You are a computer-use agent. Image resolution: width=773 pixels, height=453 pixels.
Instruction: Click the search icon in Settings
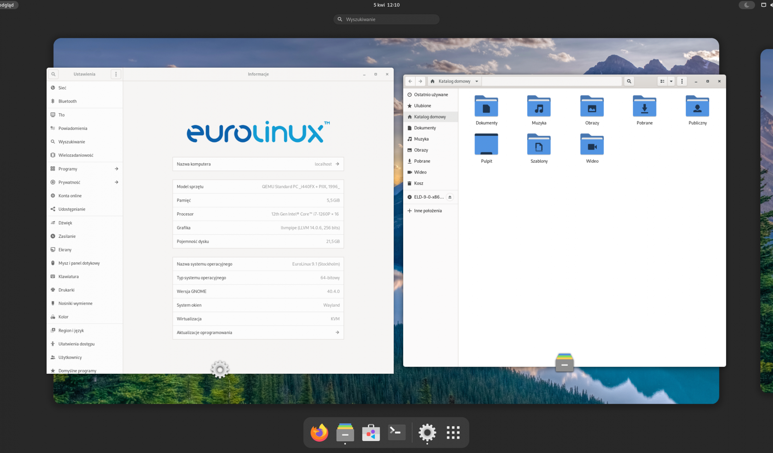point(53,74)
